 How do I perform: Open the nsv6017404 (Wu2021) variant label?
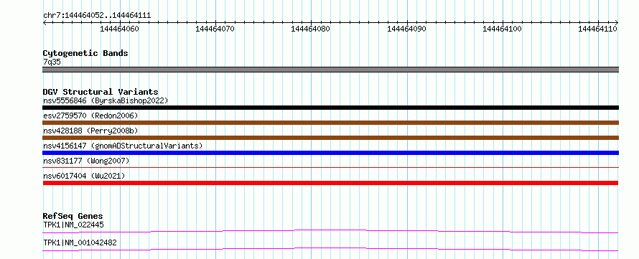(84, 176)
